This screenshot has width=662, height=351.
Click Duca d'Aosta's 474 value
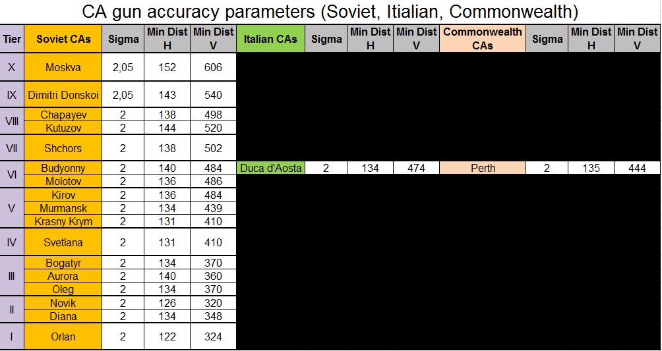coord(416,168)
